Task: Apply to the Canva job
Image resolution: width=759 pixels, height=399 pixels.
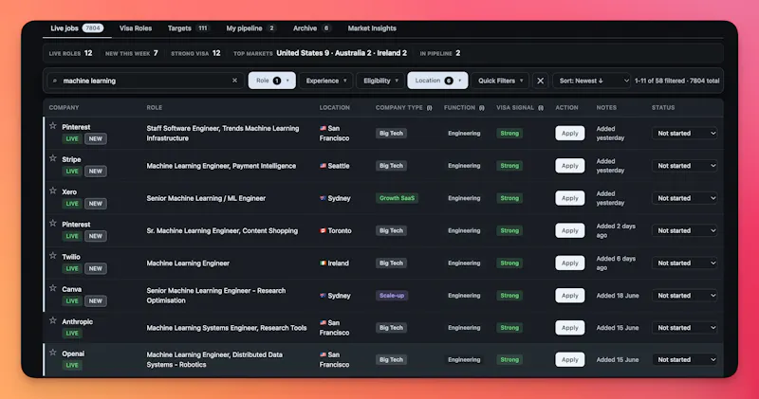Action: [x=570, y=296]
